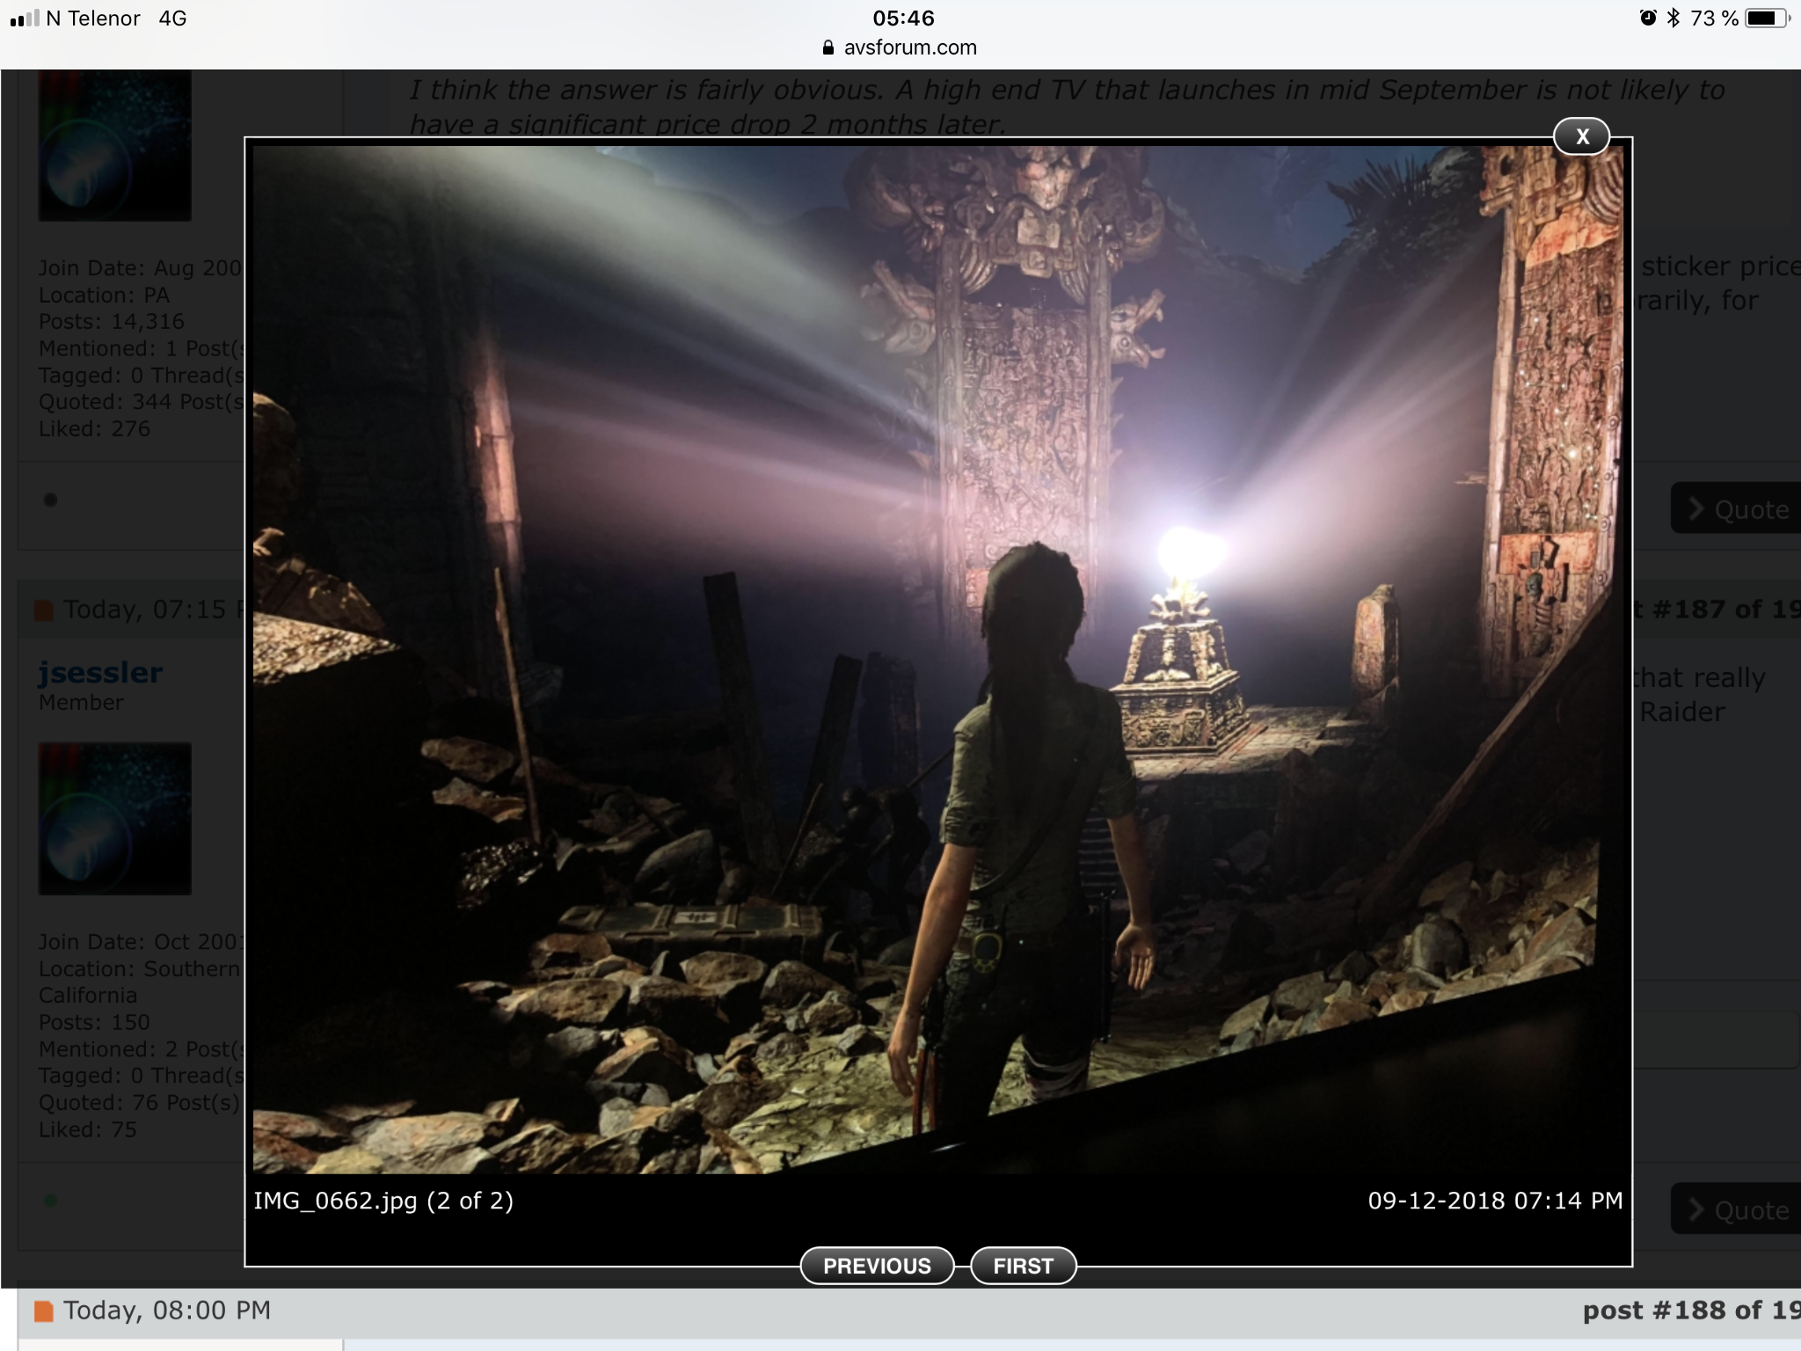Close the image lightbox with X

pos(1581,136)
